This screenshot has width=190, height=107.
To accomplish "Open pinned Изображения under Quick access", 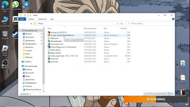I will [31, 44].
